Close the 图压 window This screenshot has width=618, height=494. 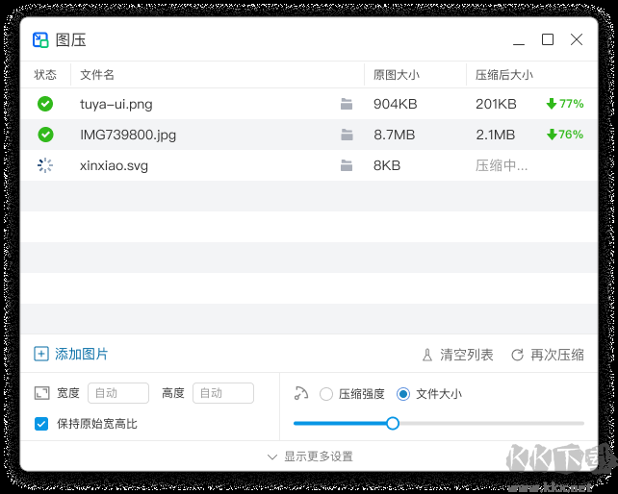coord(577,39)
